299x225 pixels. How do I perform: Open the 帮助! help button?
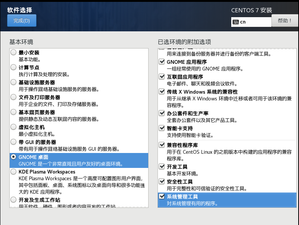click(285, 21)
